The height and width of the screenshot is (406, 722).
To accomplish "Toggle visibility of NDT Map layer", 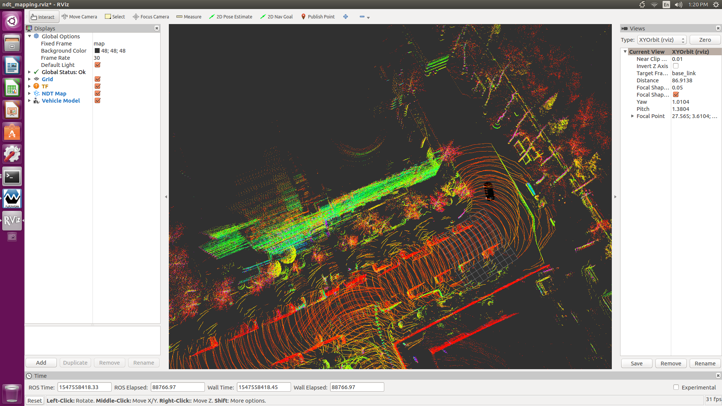I will (97, 93).
